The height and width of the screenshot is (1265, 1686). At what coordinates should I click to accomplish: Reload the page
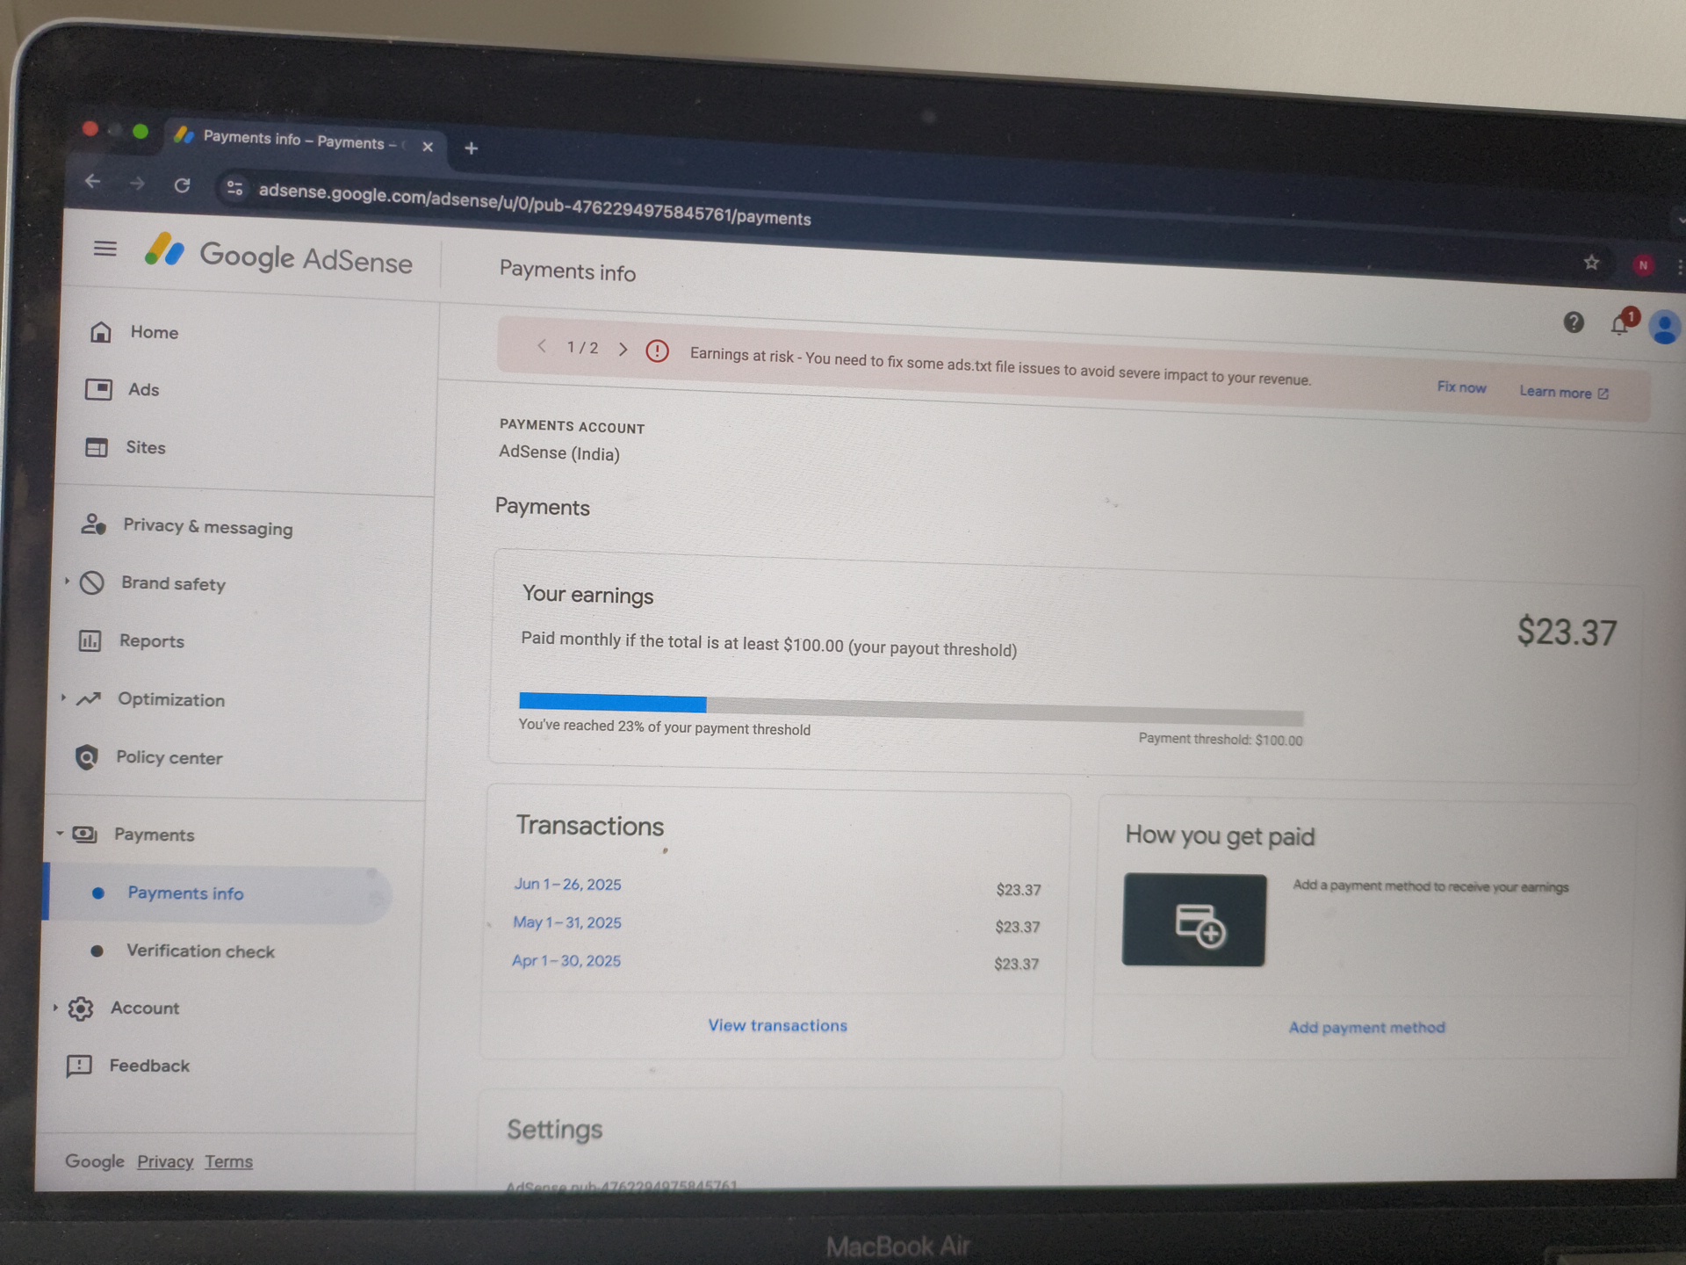(x=182, y=185)
